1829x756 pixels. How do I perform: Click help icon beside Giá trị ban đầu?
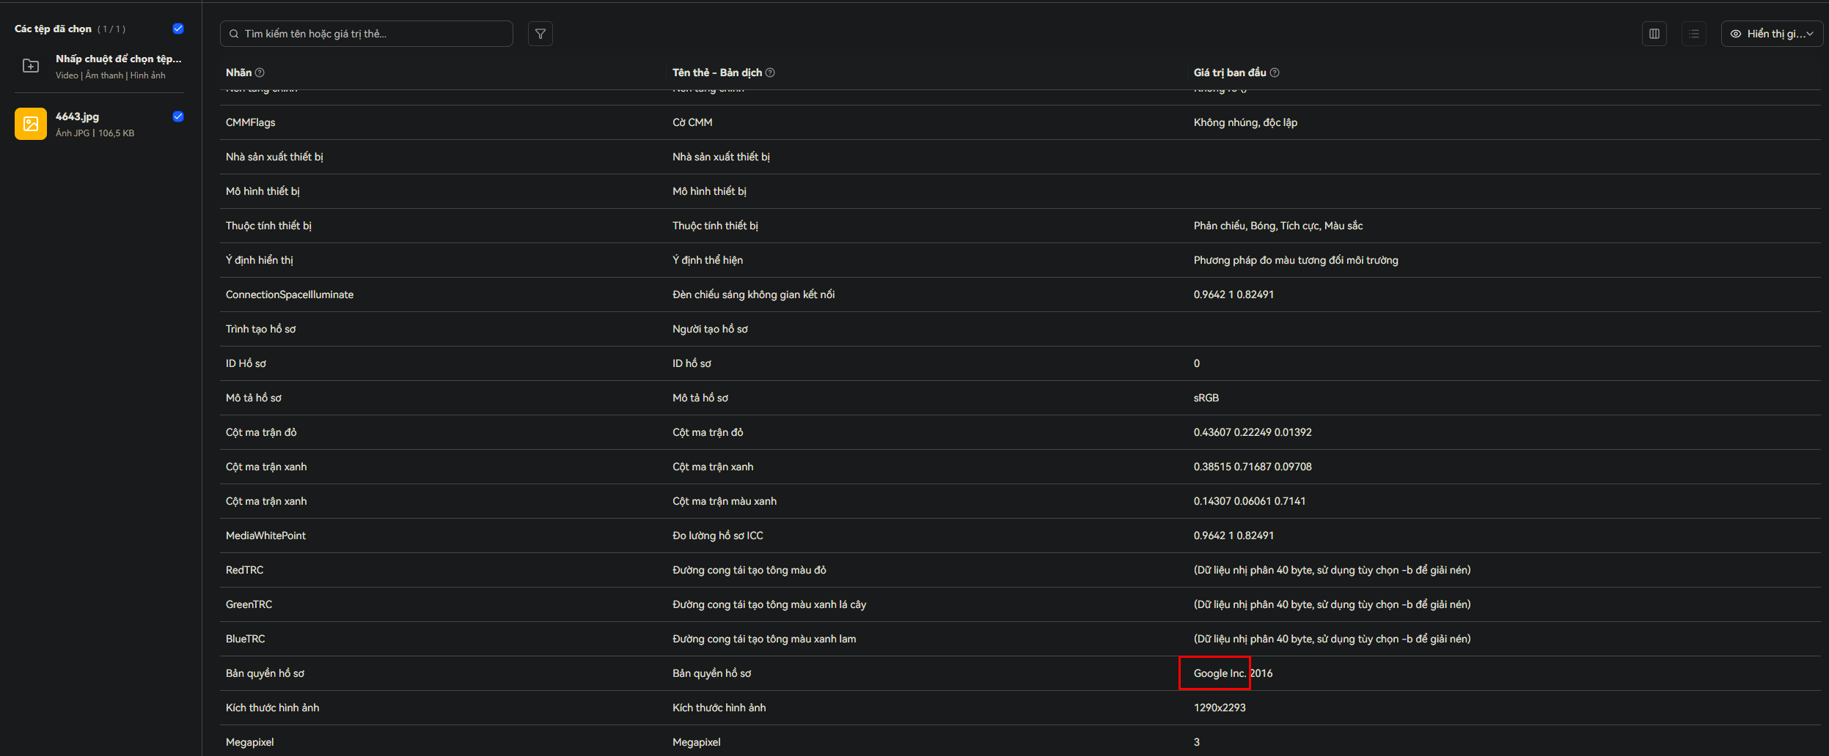(1275, 73)
